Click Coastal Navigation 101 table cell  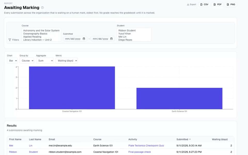click(106, 152)
